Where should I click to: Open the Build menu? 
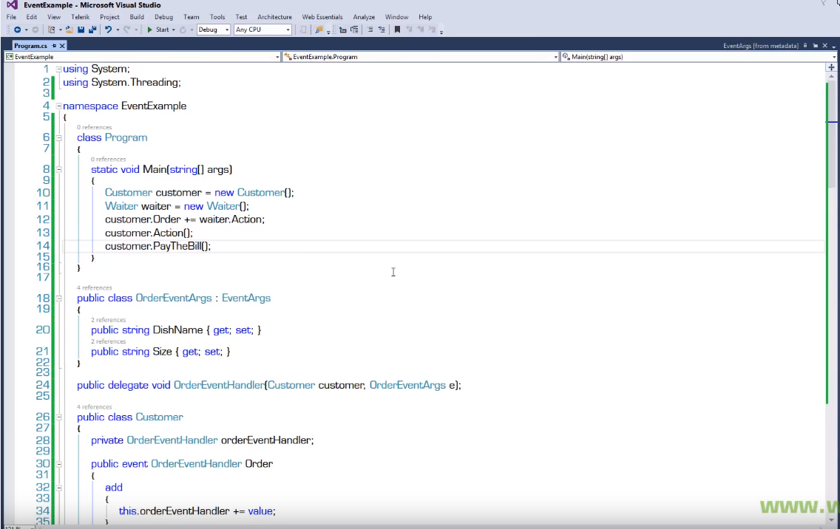pyautogui.click(x=137, y=17)
